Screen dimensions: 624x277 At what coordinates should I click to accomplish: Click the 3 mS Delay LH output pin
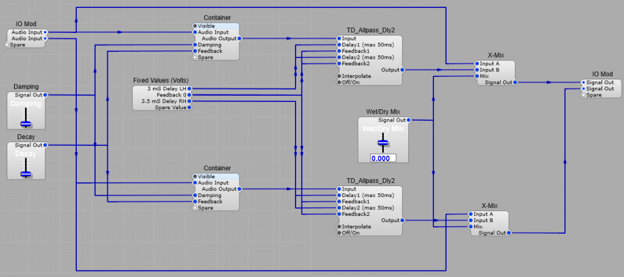[191, 89]
